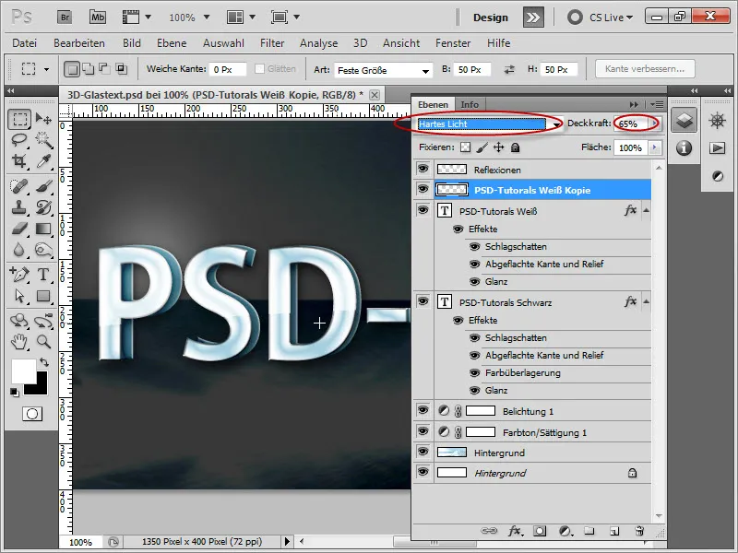Viewport: 738px width, 553px height.
Task: Switch to the Info panel tab
Action: click(x=470, y=104)
